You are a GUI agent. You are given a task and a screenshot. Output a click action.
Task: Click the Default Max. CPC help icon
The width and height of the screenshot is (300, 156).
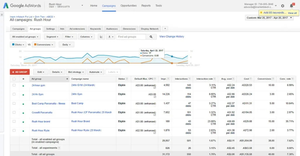click(155, 79)
